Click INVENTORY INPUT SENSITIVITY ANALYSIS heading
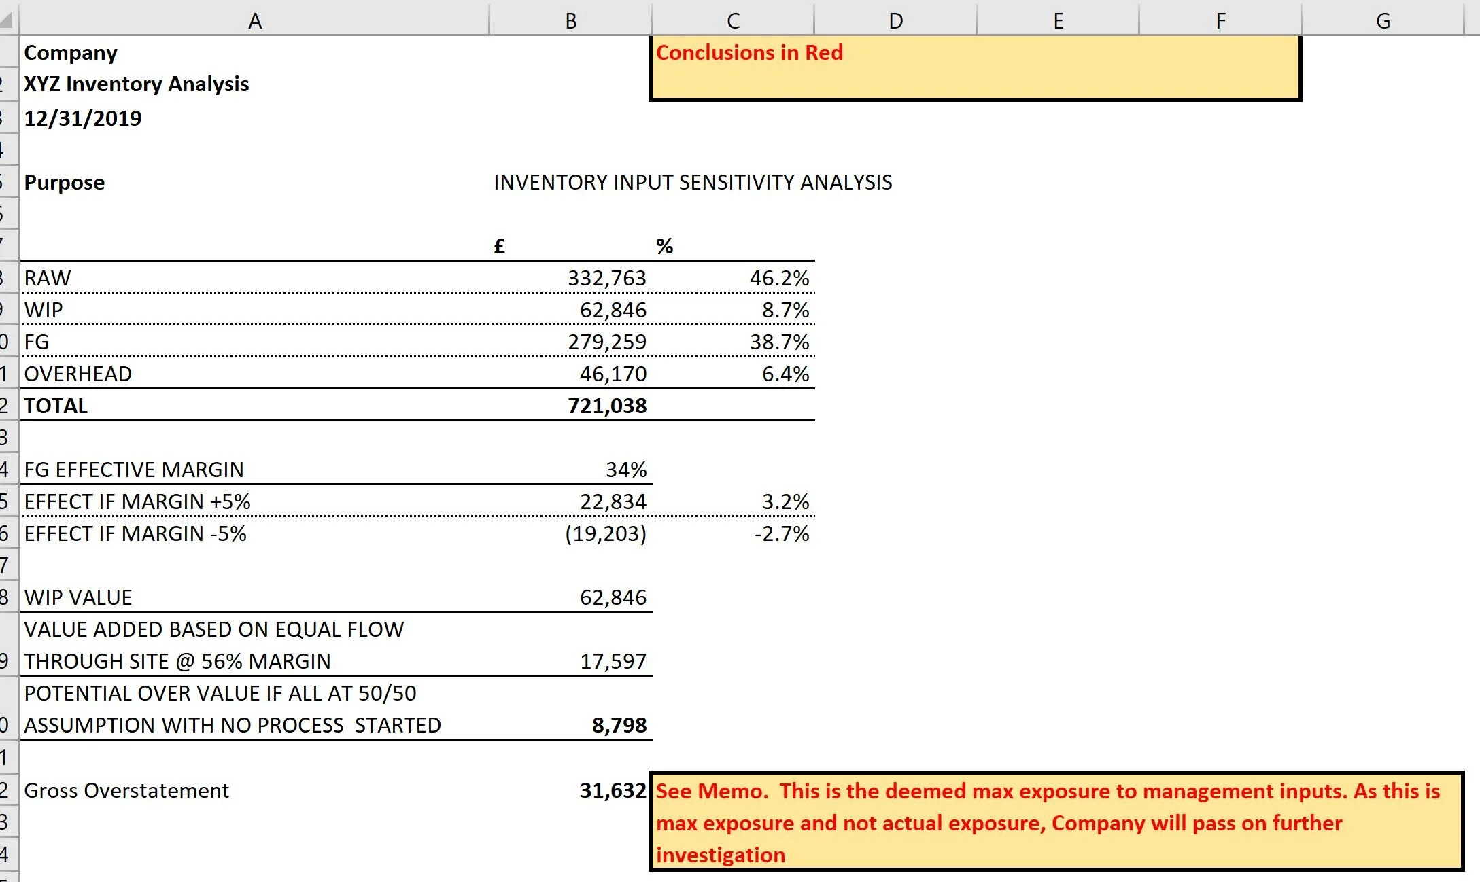The image size is (1480, 882). 692,182
